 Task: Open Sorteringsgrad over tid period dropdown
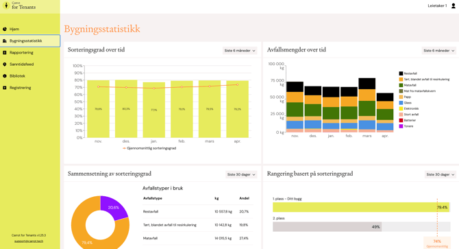tap(240, 50)
